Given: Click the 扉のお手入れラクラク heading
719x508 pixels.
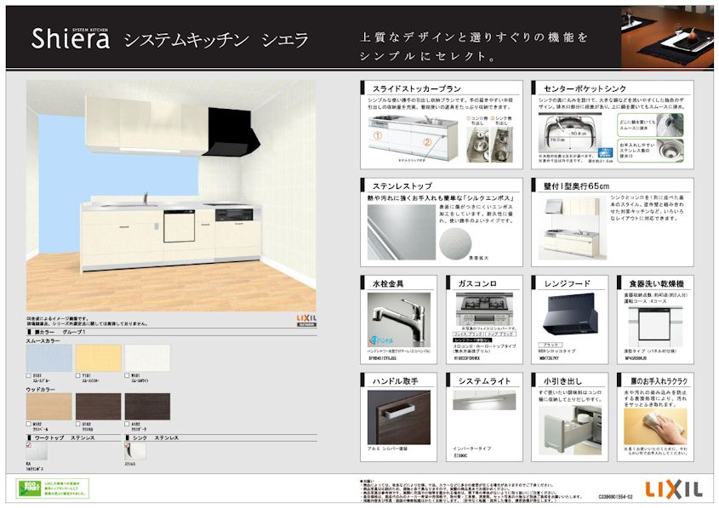Looking at the screenshot, I should pos(659,381).
